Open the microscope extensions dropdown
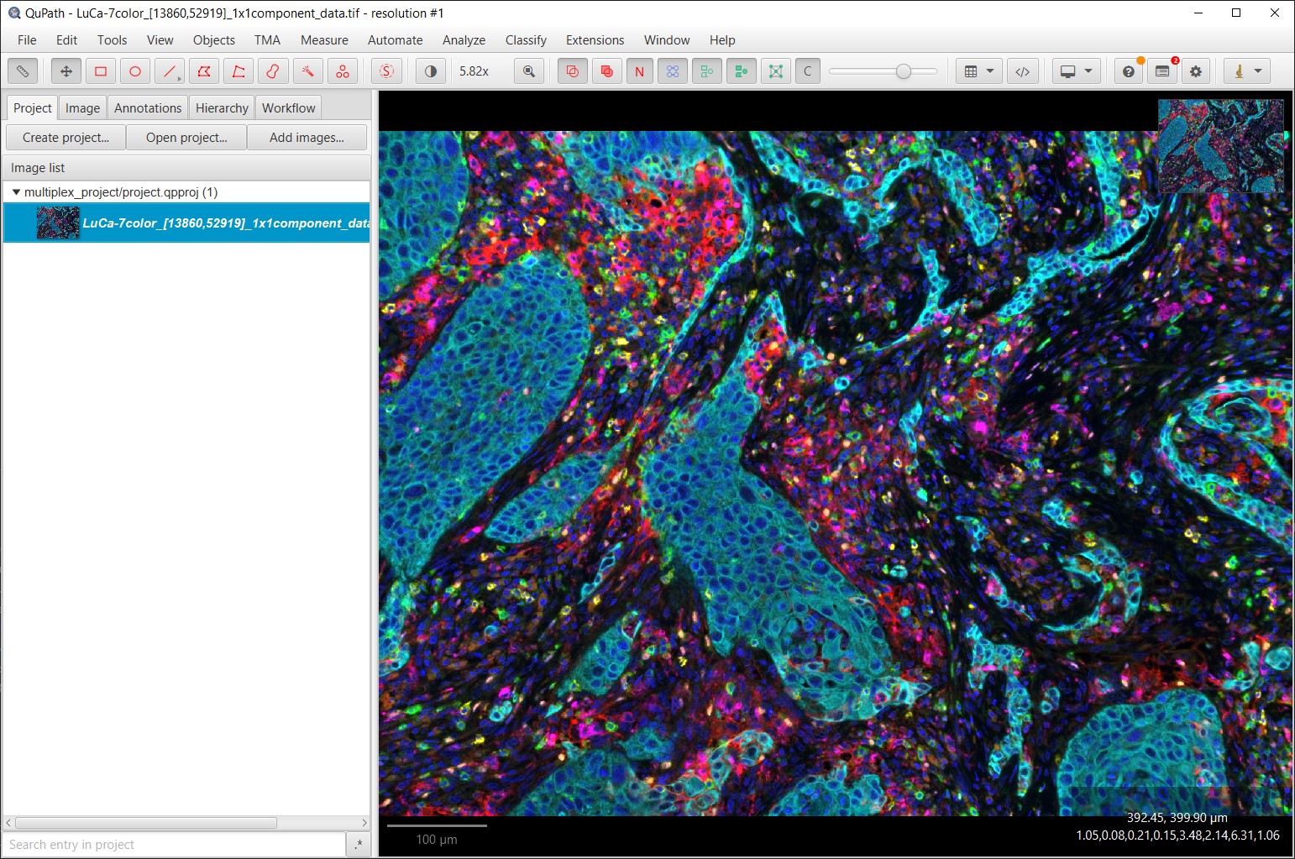The height and width of the screenshot is (859, 1295). 1247,71
